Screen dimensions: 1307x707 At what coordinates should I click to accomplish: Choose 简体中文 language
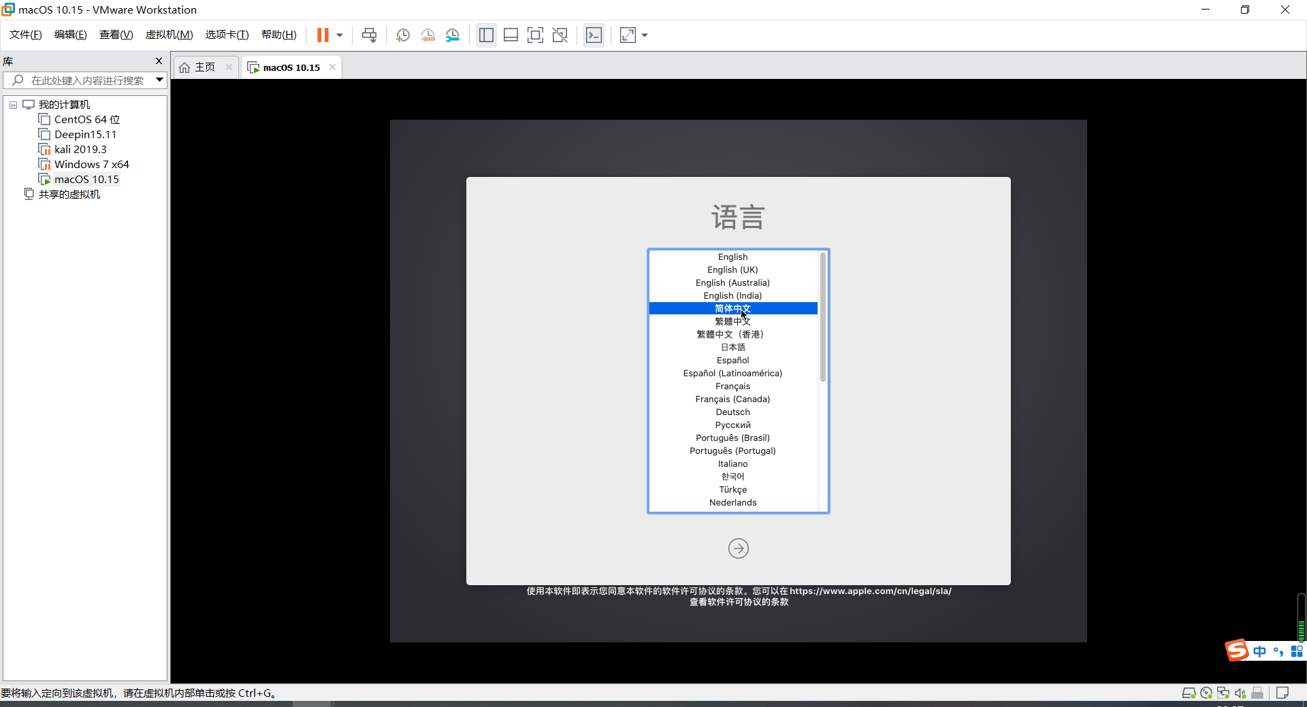tap(732, 308)
